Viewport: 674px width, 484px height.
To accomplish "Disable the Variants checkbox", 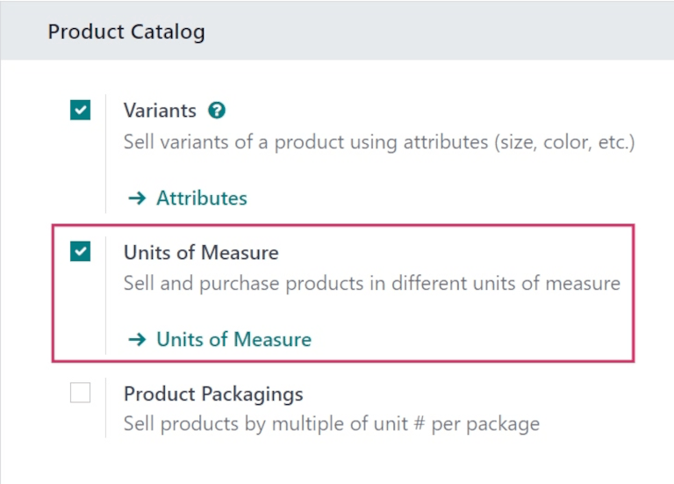I will pos(80,111).
